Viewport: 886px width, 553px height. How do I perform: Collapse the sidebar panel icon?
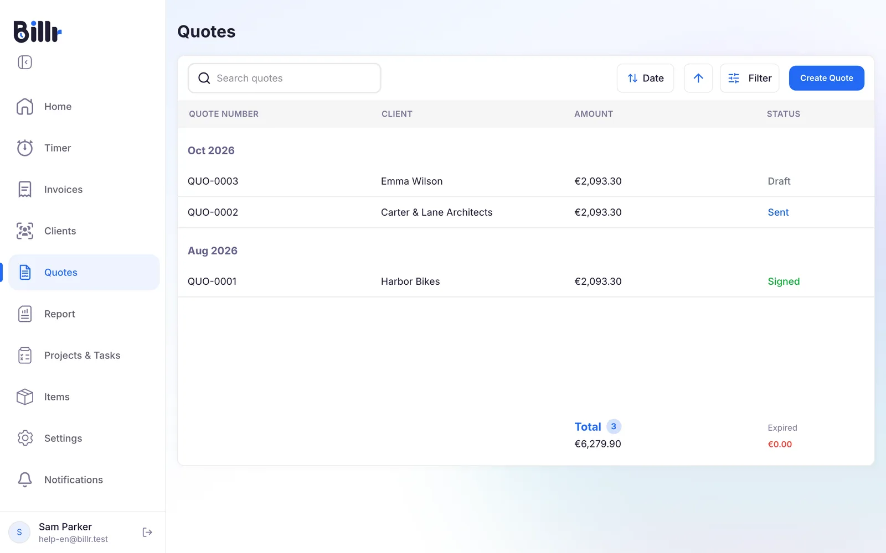pos(25,62)
